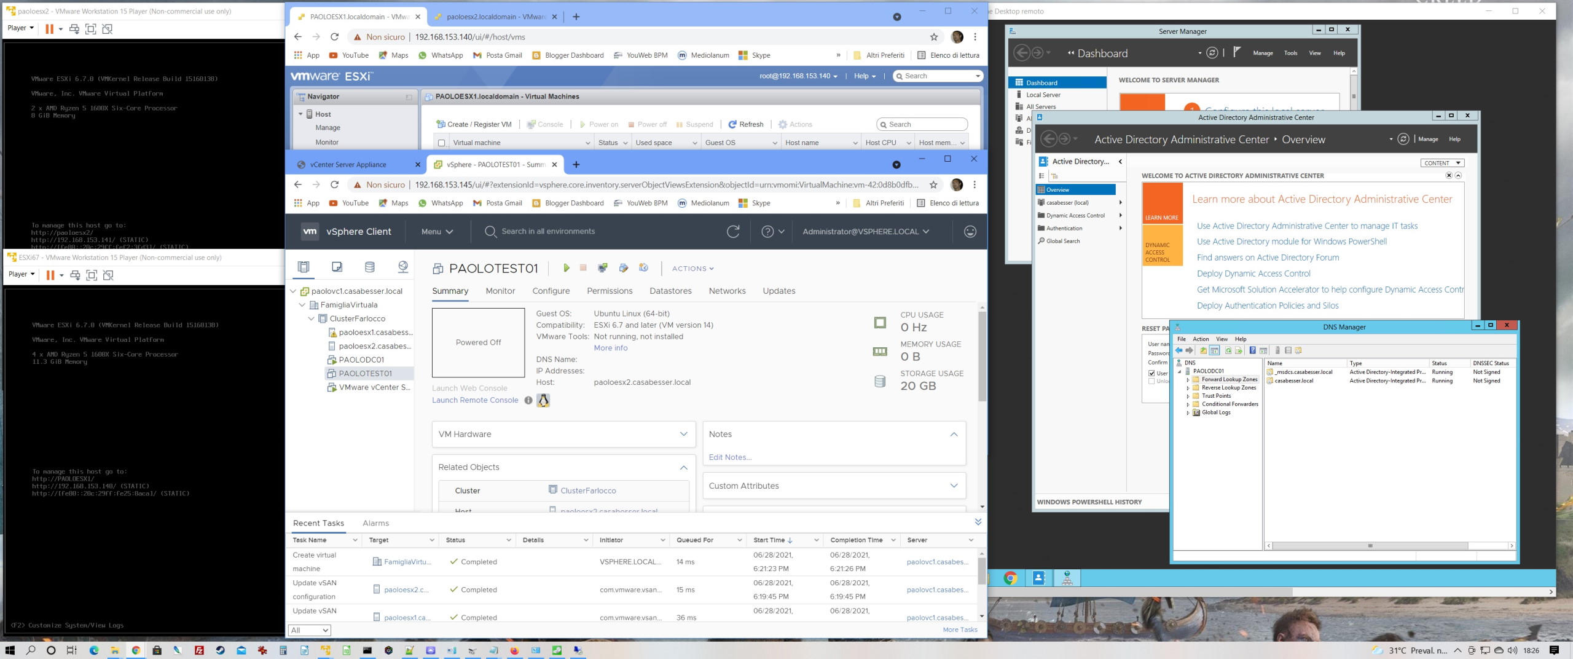The image size is (1573, 659).
Task: Launch console icon next to PAOLOTEST01 title
Action: click(603, 268)
